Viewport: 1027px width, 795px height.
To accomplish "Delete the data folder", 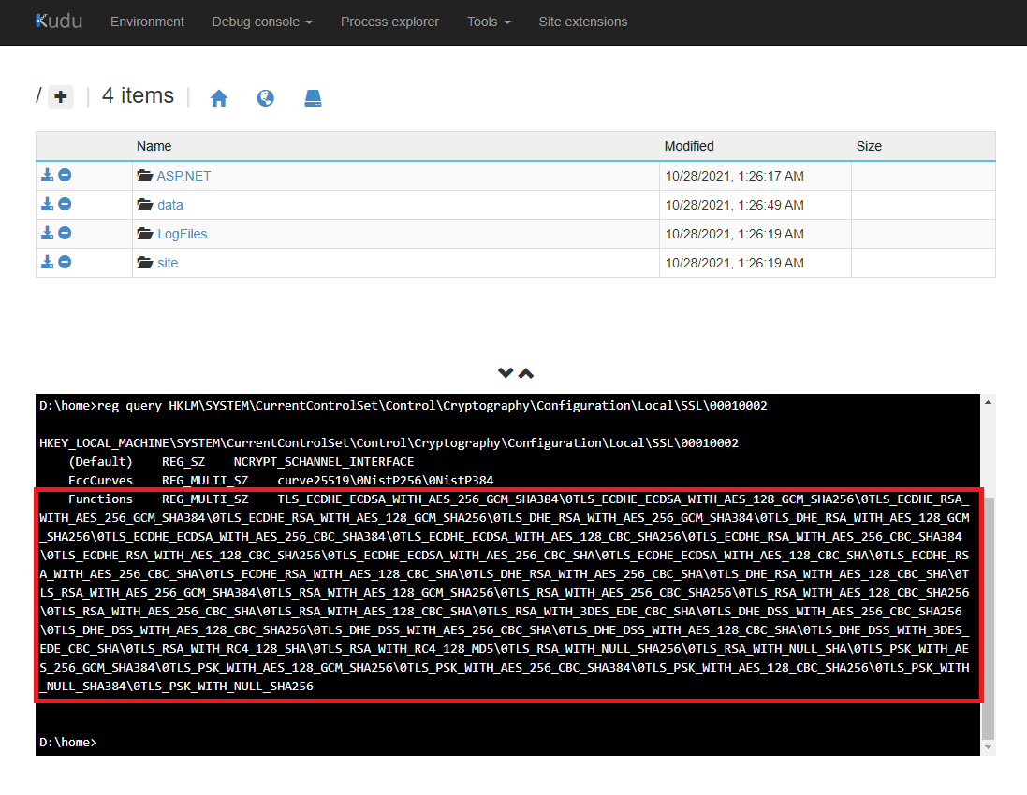I will pyautogui.click(x=66, y=204).
